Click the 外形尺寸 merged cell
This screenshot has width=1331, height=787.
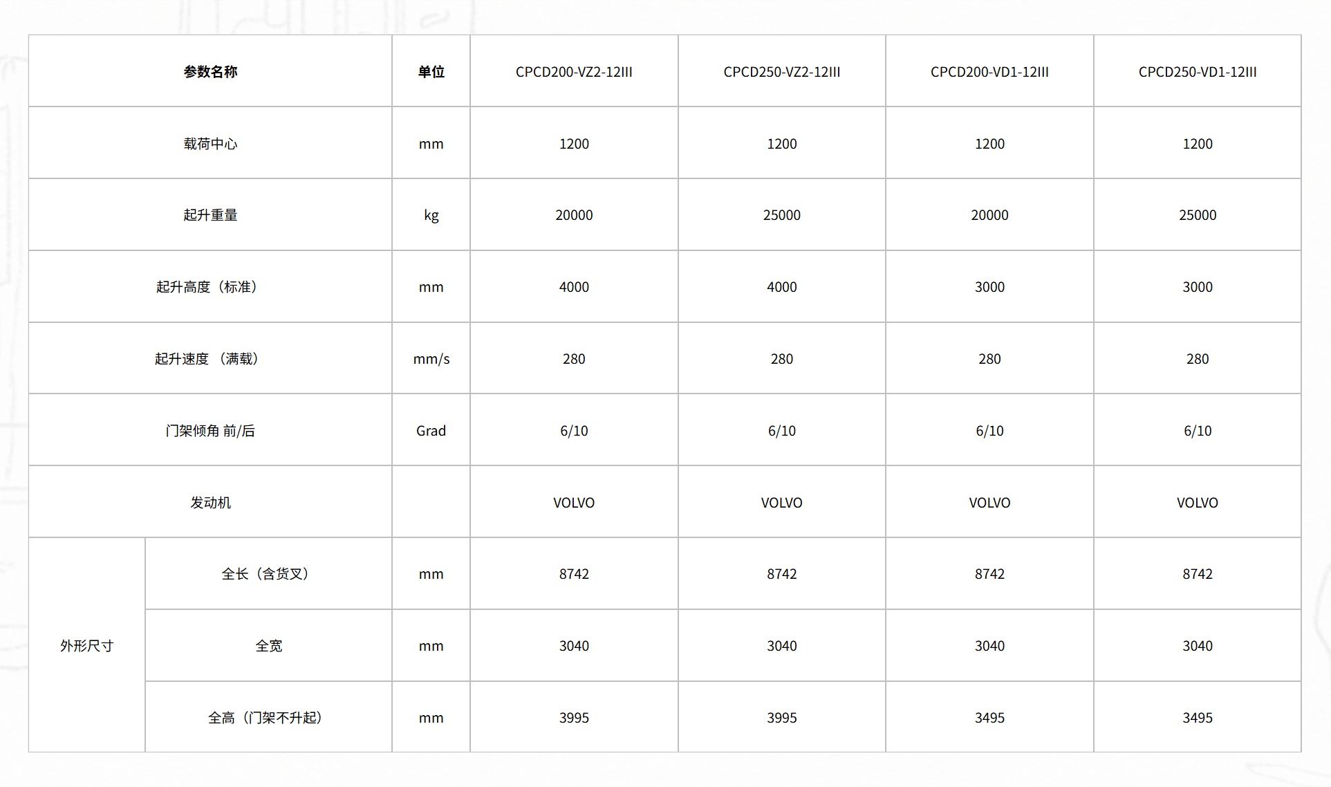(86, 646)
